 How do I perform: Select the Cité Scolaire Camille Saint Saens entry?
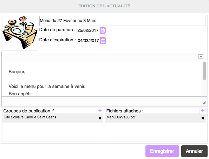pyautogui.click(x=53, y=118)
